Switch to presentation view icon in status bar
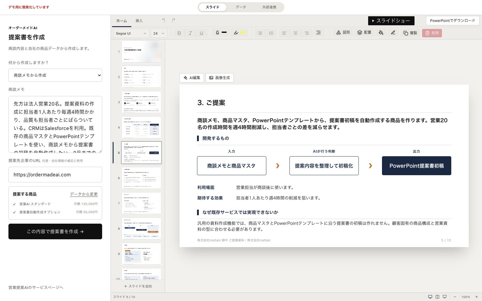The width and height of the screenshot is (482, 301). (445, 297)
